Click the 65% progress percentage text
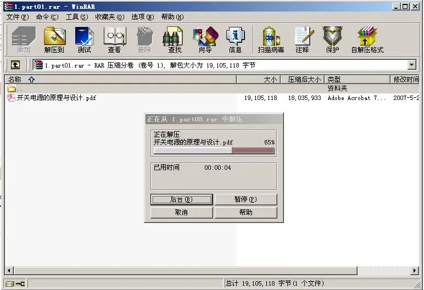Screen dimensions: 424x290 [270, 142]
